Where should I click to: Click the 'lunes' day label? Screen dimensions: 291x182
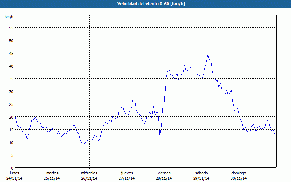[14, 173]
